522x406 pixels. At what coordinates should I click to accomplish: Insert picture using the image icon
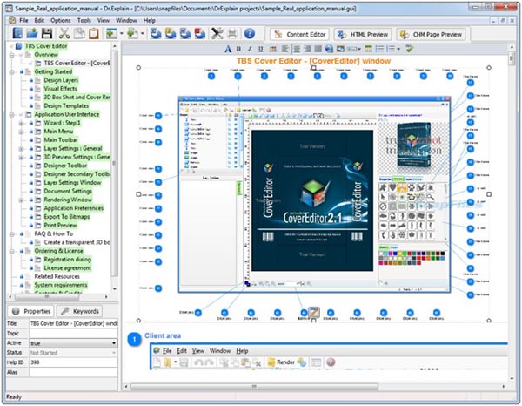(340, 49)
